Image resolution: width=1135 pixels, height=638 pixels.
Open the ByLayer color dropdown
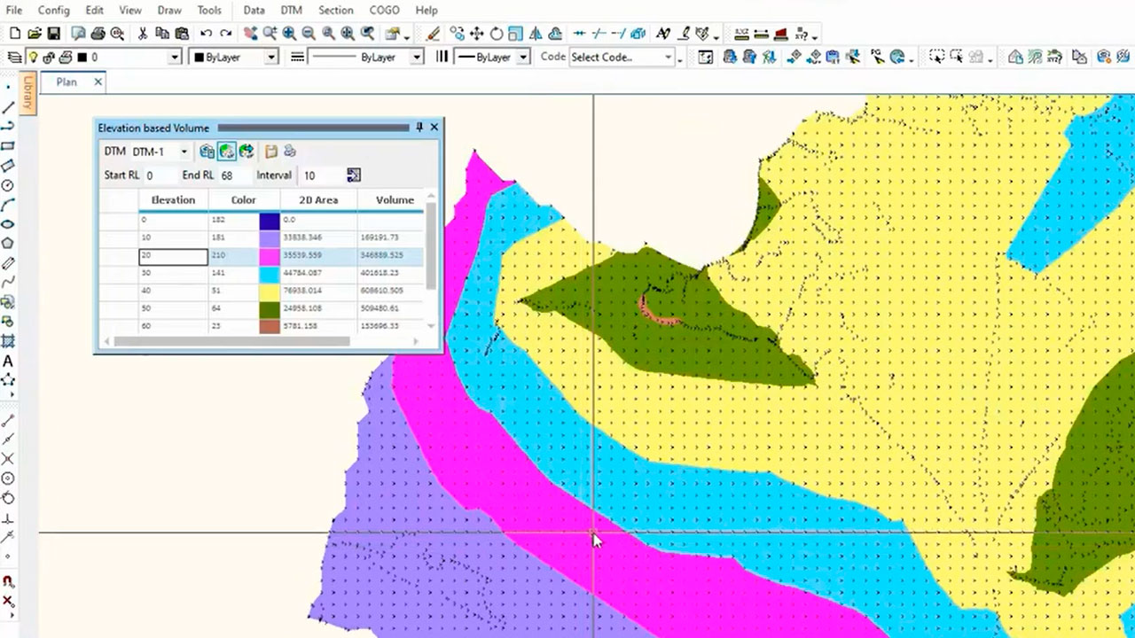point(270,57)
